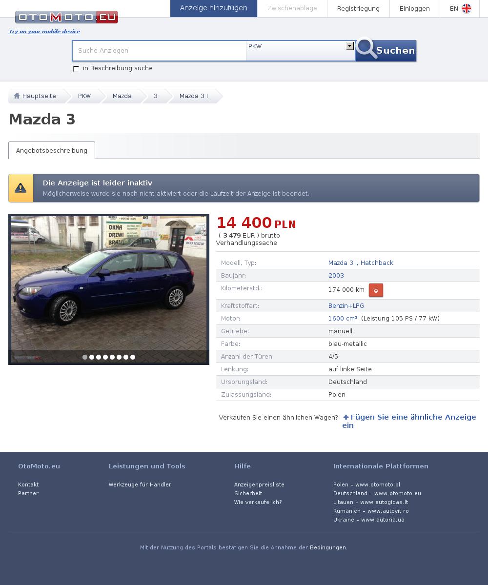Open the Benzin+LPG fuel type link
This screenshot has width=488, height=585.
click(346, 305)
